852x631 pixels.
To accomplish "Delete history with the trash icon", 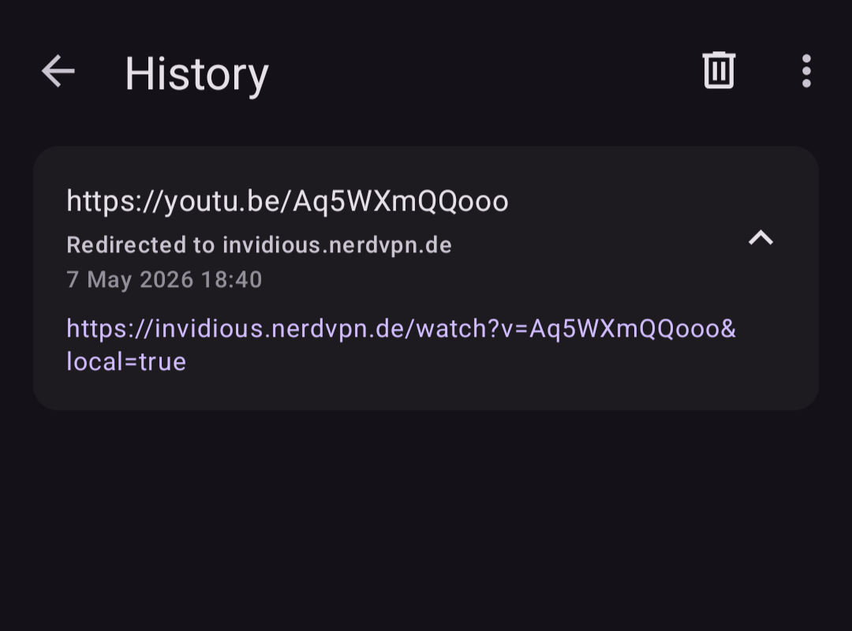I will pos(719,70).
